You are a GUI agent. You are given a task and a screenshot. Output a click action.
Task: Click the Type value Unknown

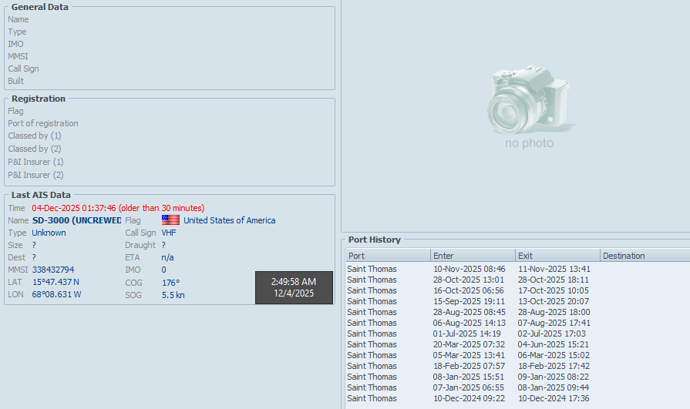coord(49,233)
